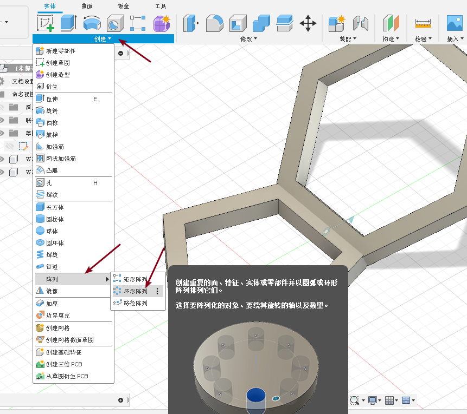This screenshot has width=467, height=414.
Task: Select 圆环体 menu entry
Action: pyautogui.click(x=74, y=243)
